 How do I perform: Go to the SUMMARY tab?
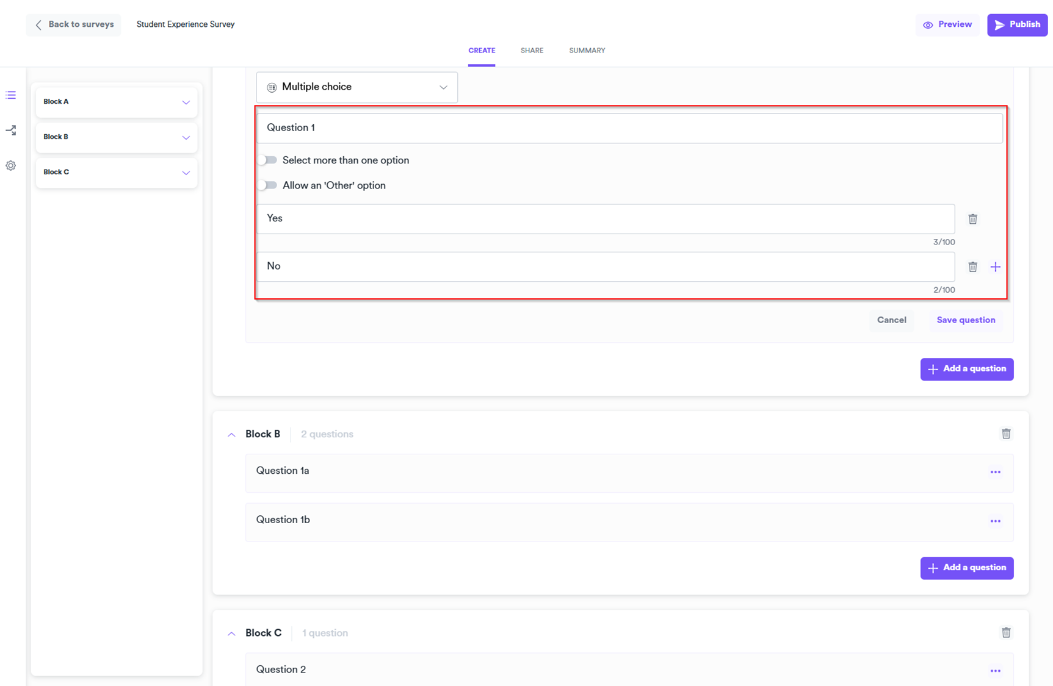coord(587,51)
